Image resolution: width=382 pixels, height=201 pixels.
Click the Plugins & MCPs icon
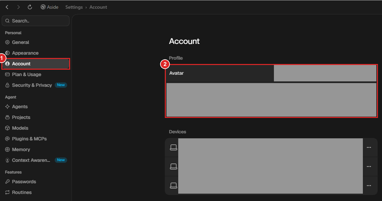(7, 139)
